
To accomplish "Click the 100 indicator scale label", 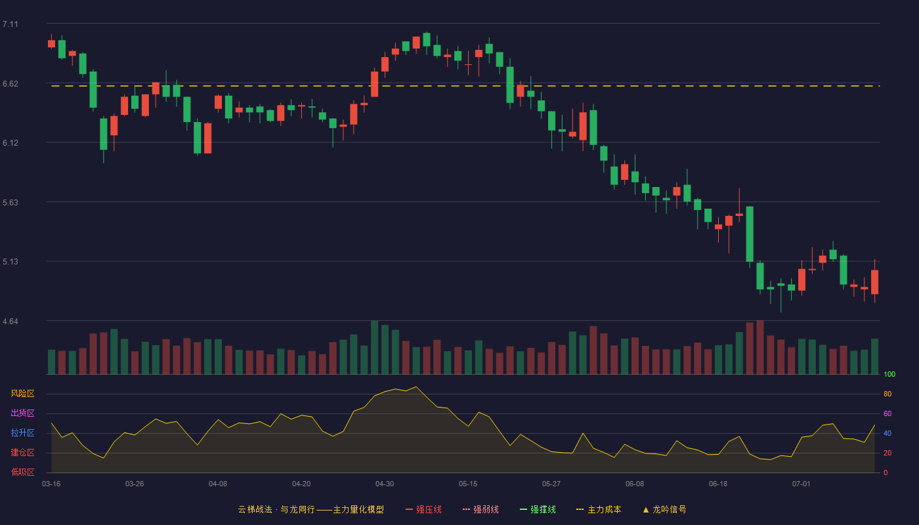I will [889, 375].
